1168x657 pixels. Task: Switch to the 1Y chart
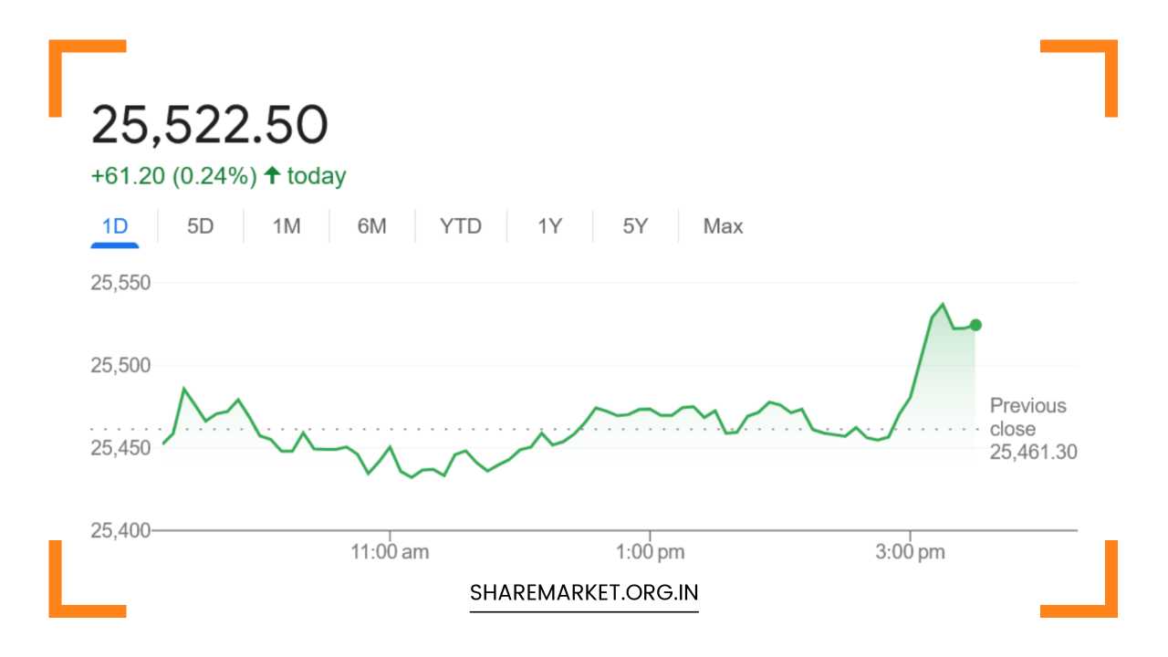tap(548, 226)
